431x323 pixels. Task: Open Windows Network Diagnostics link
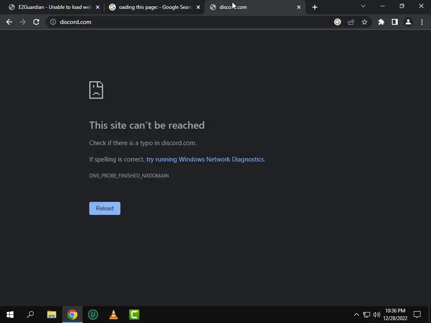pos(205,159)
